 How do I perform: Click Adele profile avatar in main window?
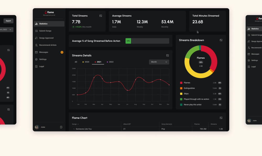(37, 127)
